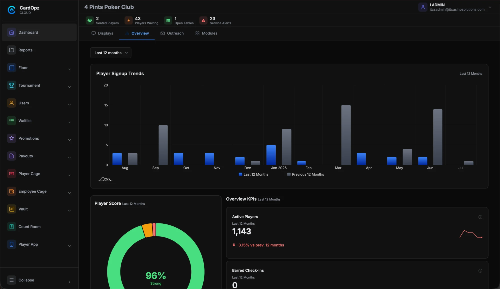Click the itcsadmin email address
This screenshot has height=289, width=500.
(x=457, y=10)
